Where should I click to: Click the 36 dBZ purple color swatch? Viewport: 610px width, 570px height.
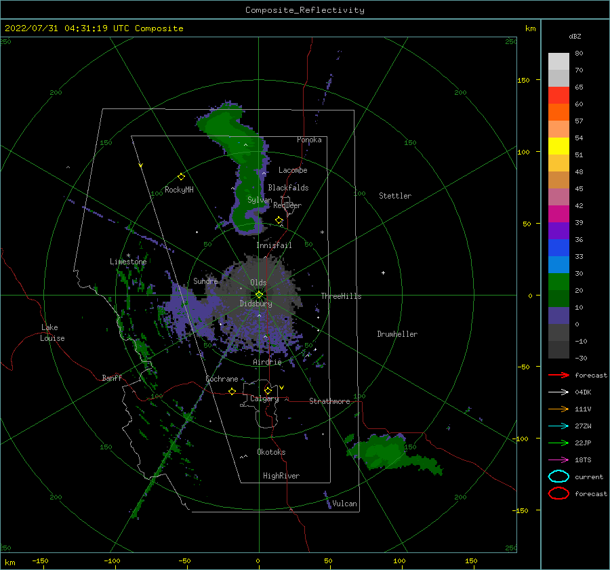click(558, 230)
